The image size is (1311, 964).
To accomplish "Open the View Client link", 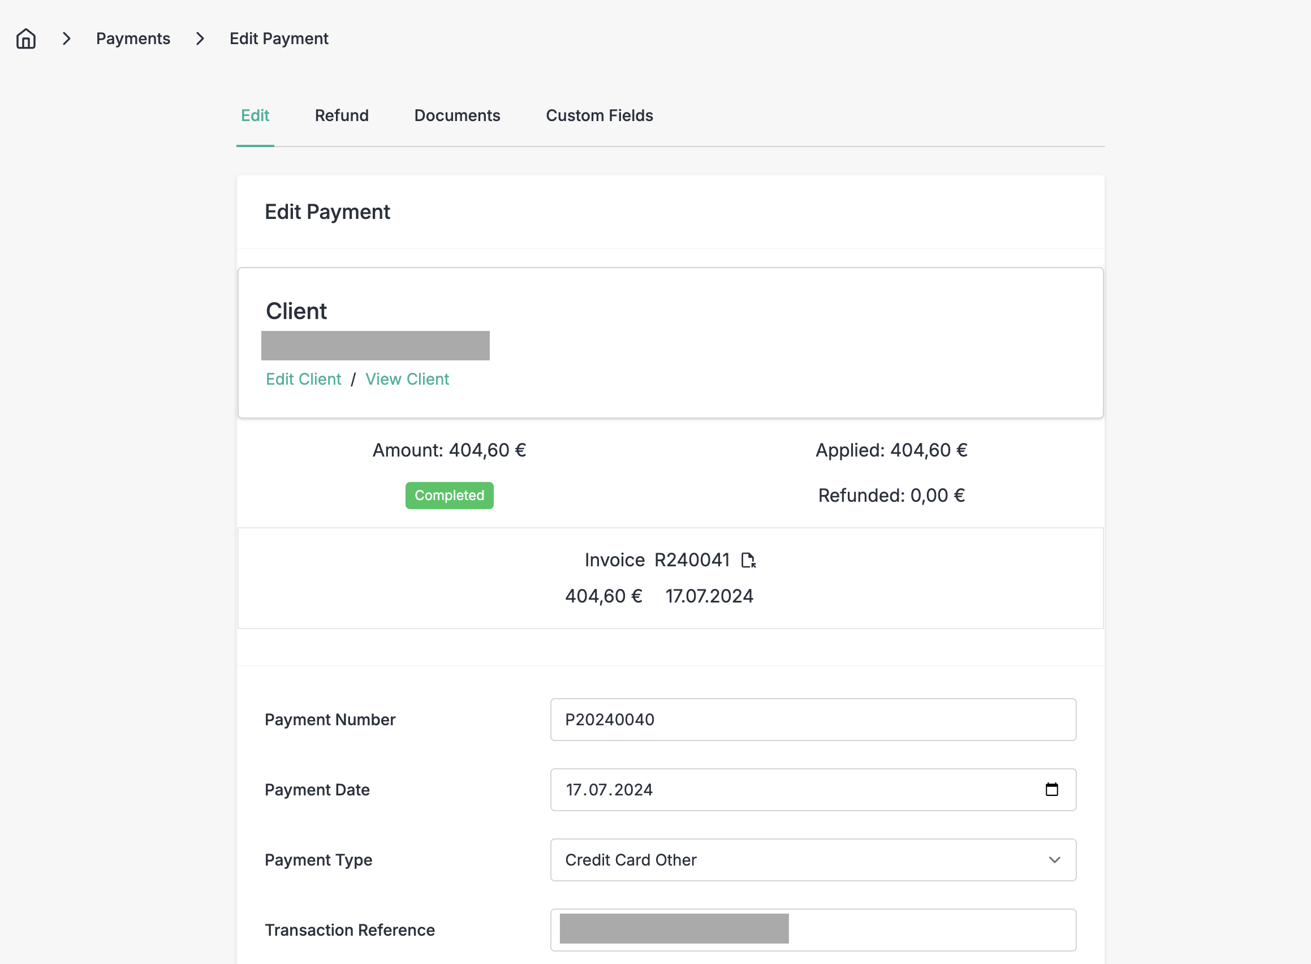I will tap(407, 379).
